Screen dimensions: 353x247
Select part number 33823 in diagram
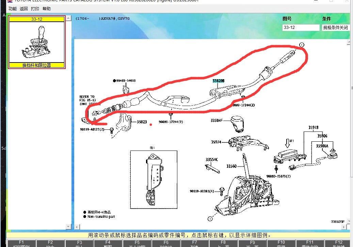(x=142, y=122)
